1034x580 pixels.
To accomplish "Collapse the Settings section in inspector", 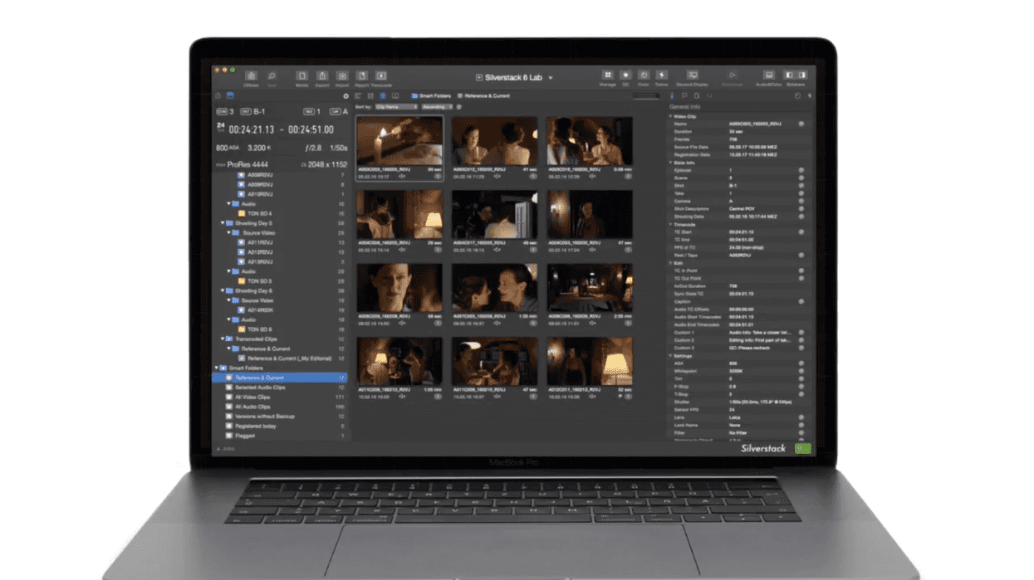I will 671,356.
